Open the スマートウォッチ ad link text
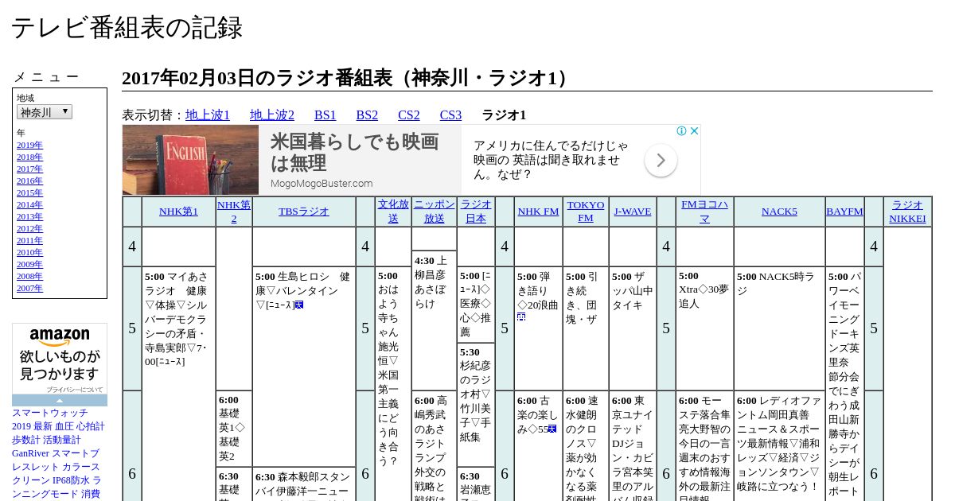This screenshot has height=501, width=955. [x=50, y=413]
